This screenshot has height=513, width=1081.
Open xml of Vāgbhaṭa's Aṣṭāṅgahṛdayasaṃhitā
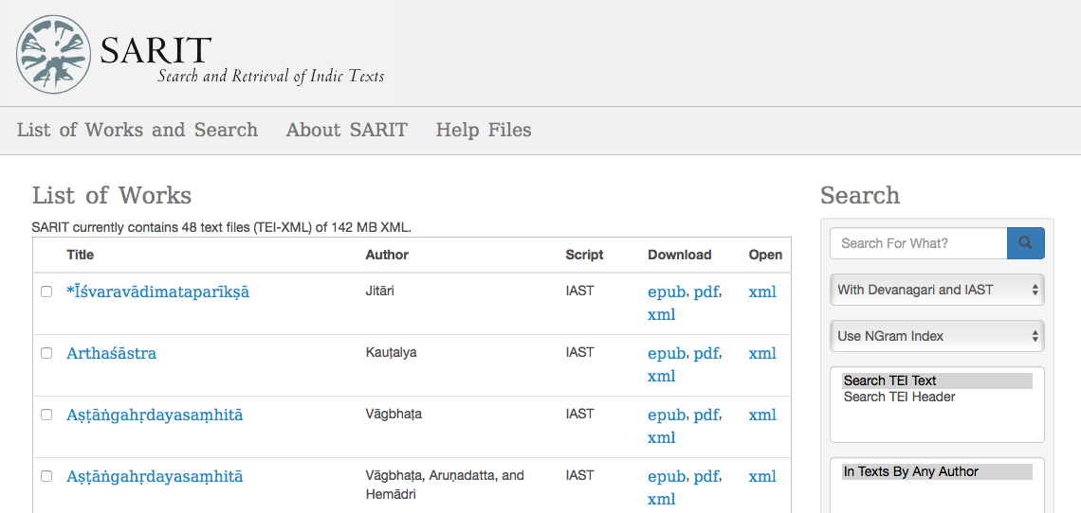[762, 416]
